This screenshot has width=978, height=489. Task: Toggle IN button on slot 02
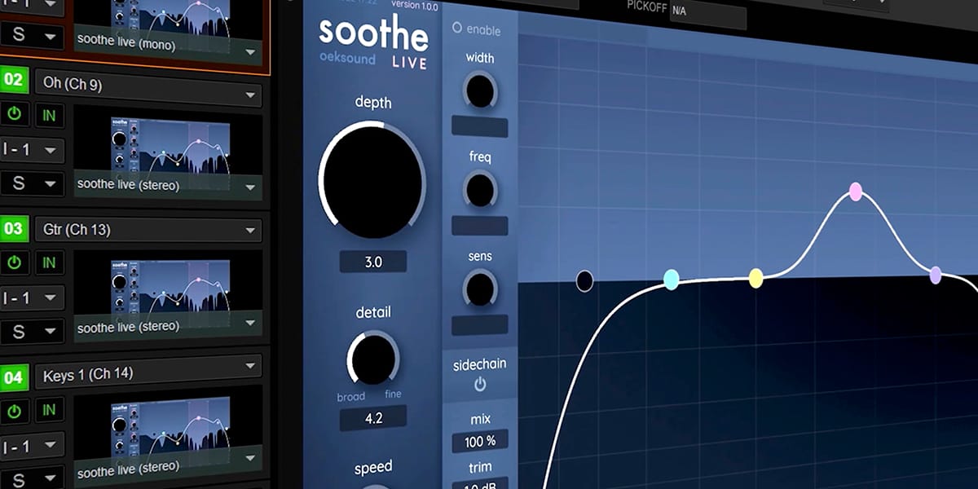tap(49, 115)
